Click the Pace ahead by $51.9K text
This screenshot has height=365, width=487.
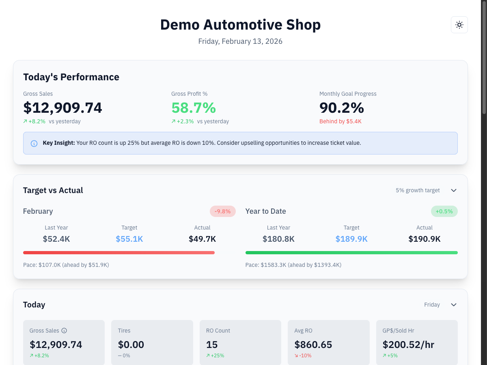pyautogui.click(x=66, y=264)
